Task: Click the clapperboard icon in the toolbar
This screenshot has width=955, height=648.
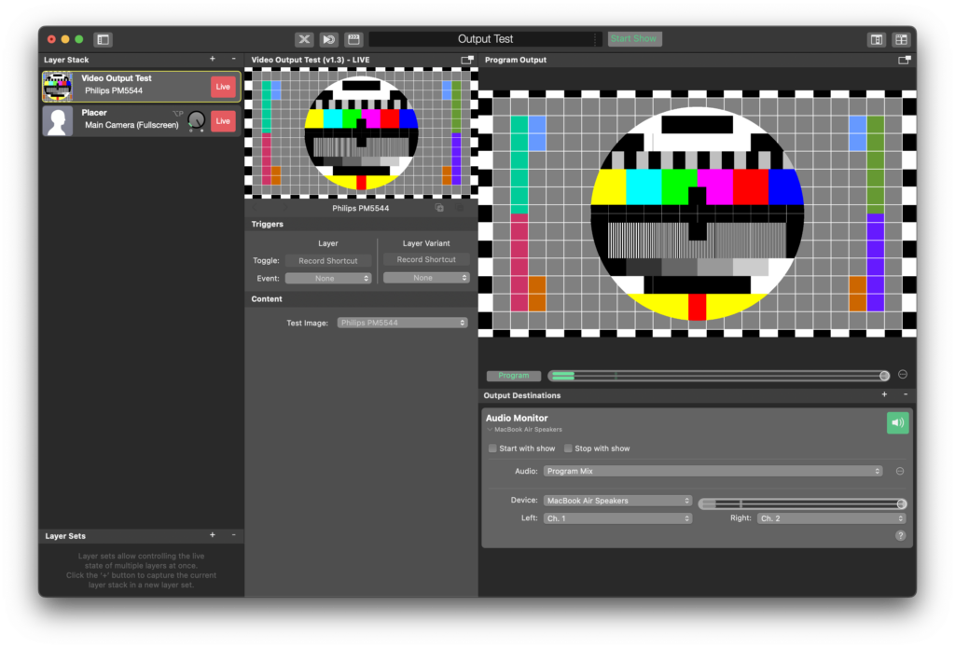Action: (x=353, y=39)
